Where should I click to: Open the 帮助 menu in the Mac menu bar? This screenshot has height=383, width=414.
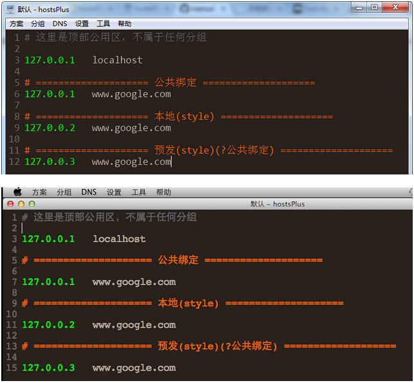pyautogui.click(x=163, y=192)
